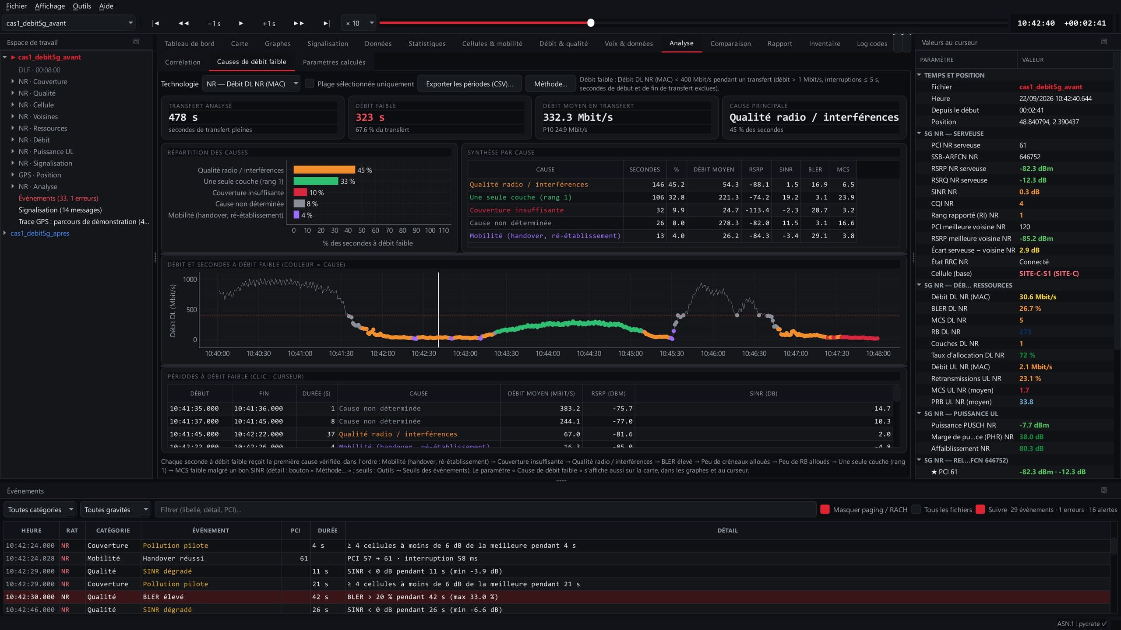1121x630 pixels.
Task: Click Exporter les périodes (CSV) button
Action: click(x=469, y=84)
